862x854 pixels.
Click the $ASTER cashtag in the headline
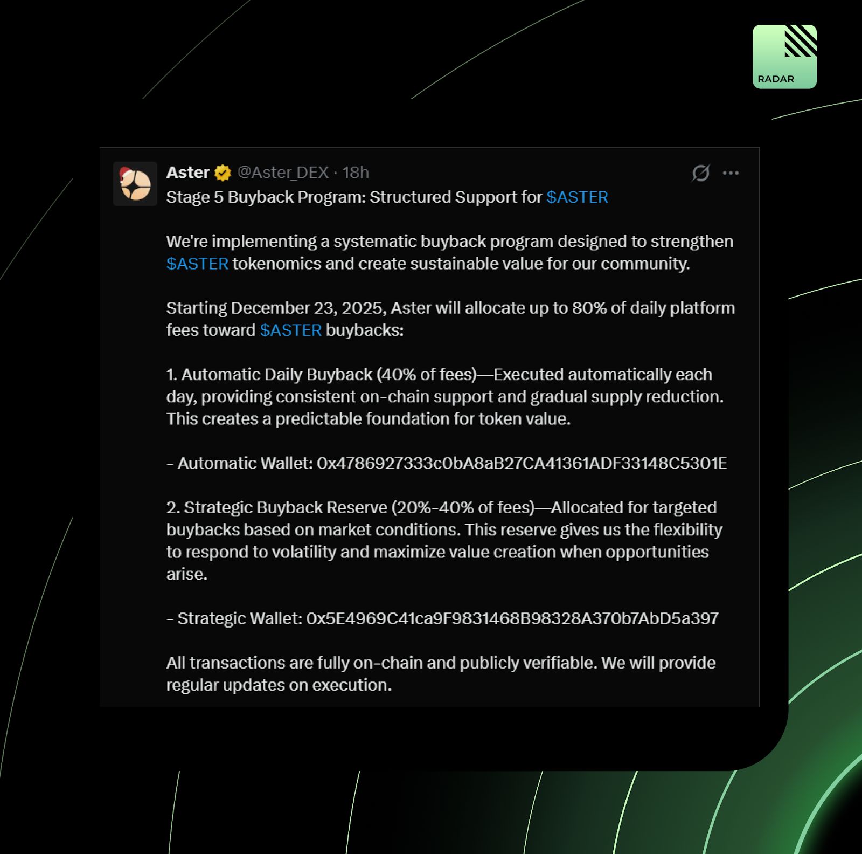(577, 197)
